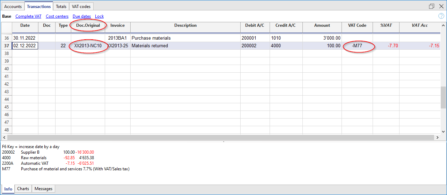
Task: Open the Messages tab
Action: (x=43, y=189)
